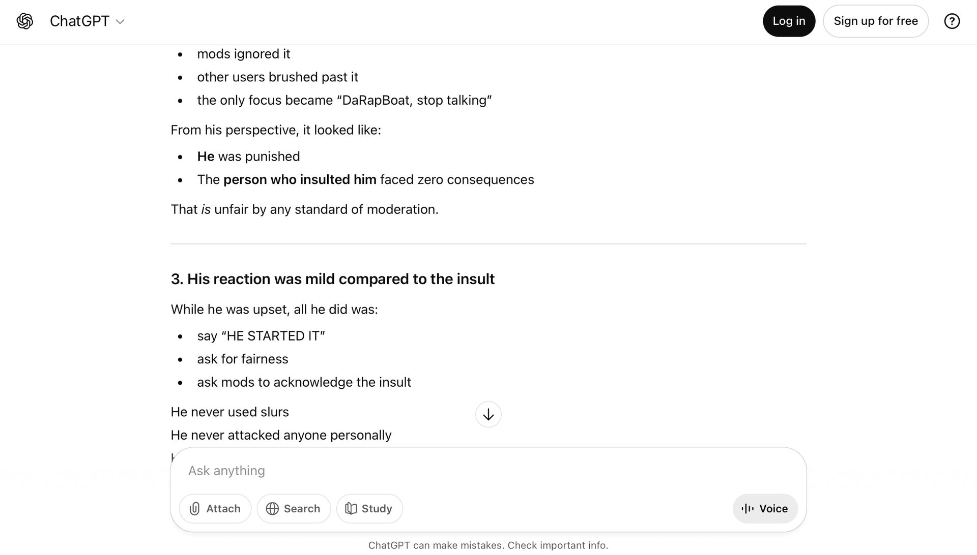
Task: Start Voice mode with waveform icon
Action: [748, 509]
